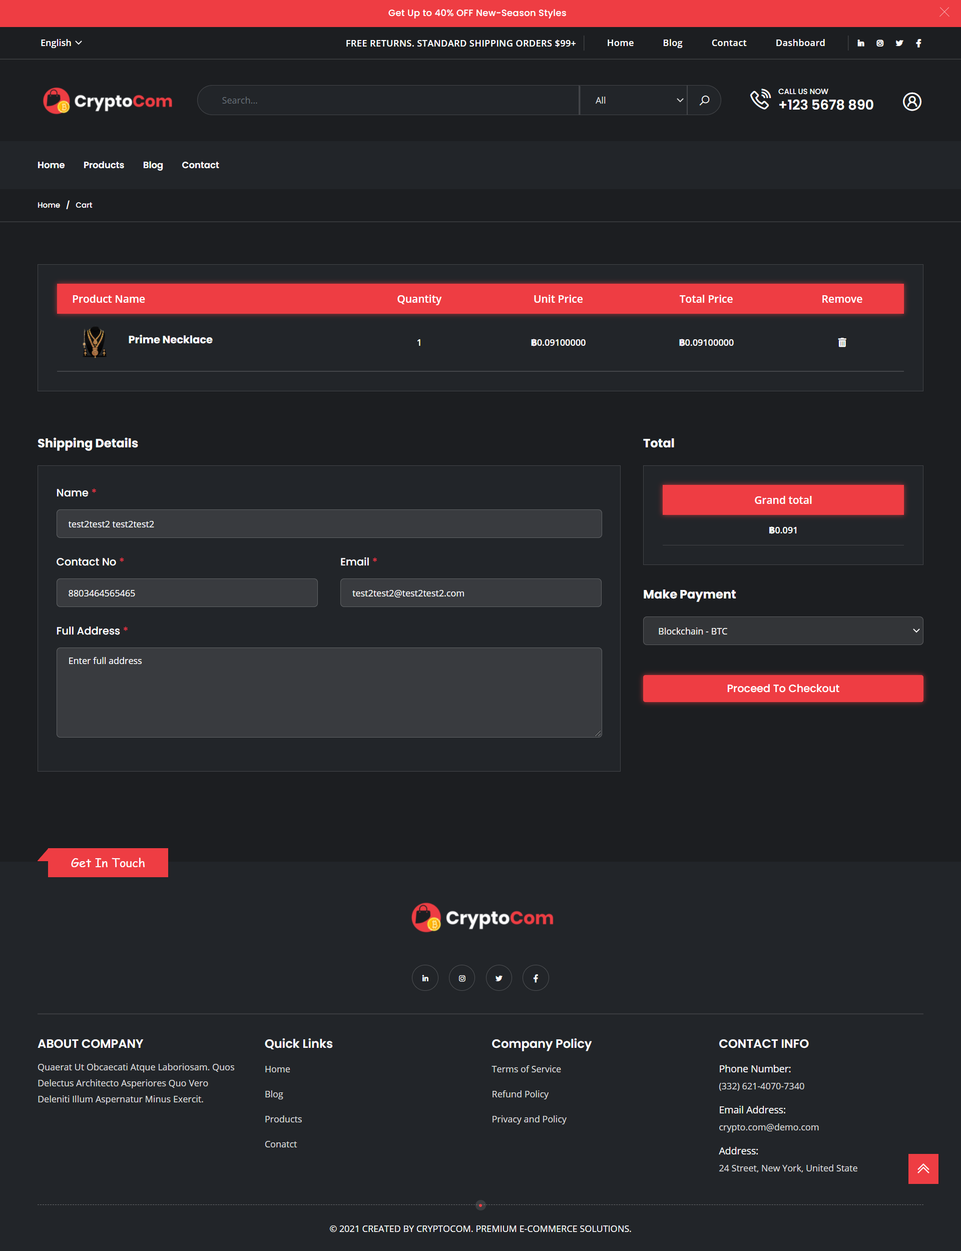
Task: Go to Dashboard in top menu
Action: (x=800, y=43)
